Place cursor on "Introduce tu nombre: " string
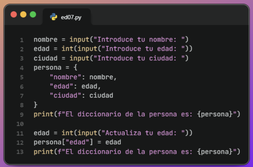The image size is (253, 167). click(141, 39)
